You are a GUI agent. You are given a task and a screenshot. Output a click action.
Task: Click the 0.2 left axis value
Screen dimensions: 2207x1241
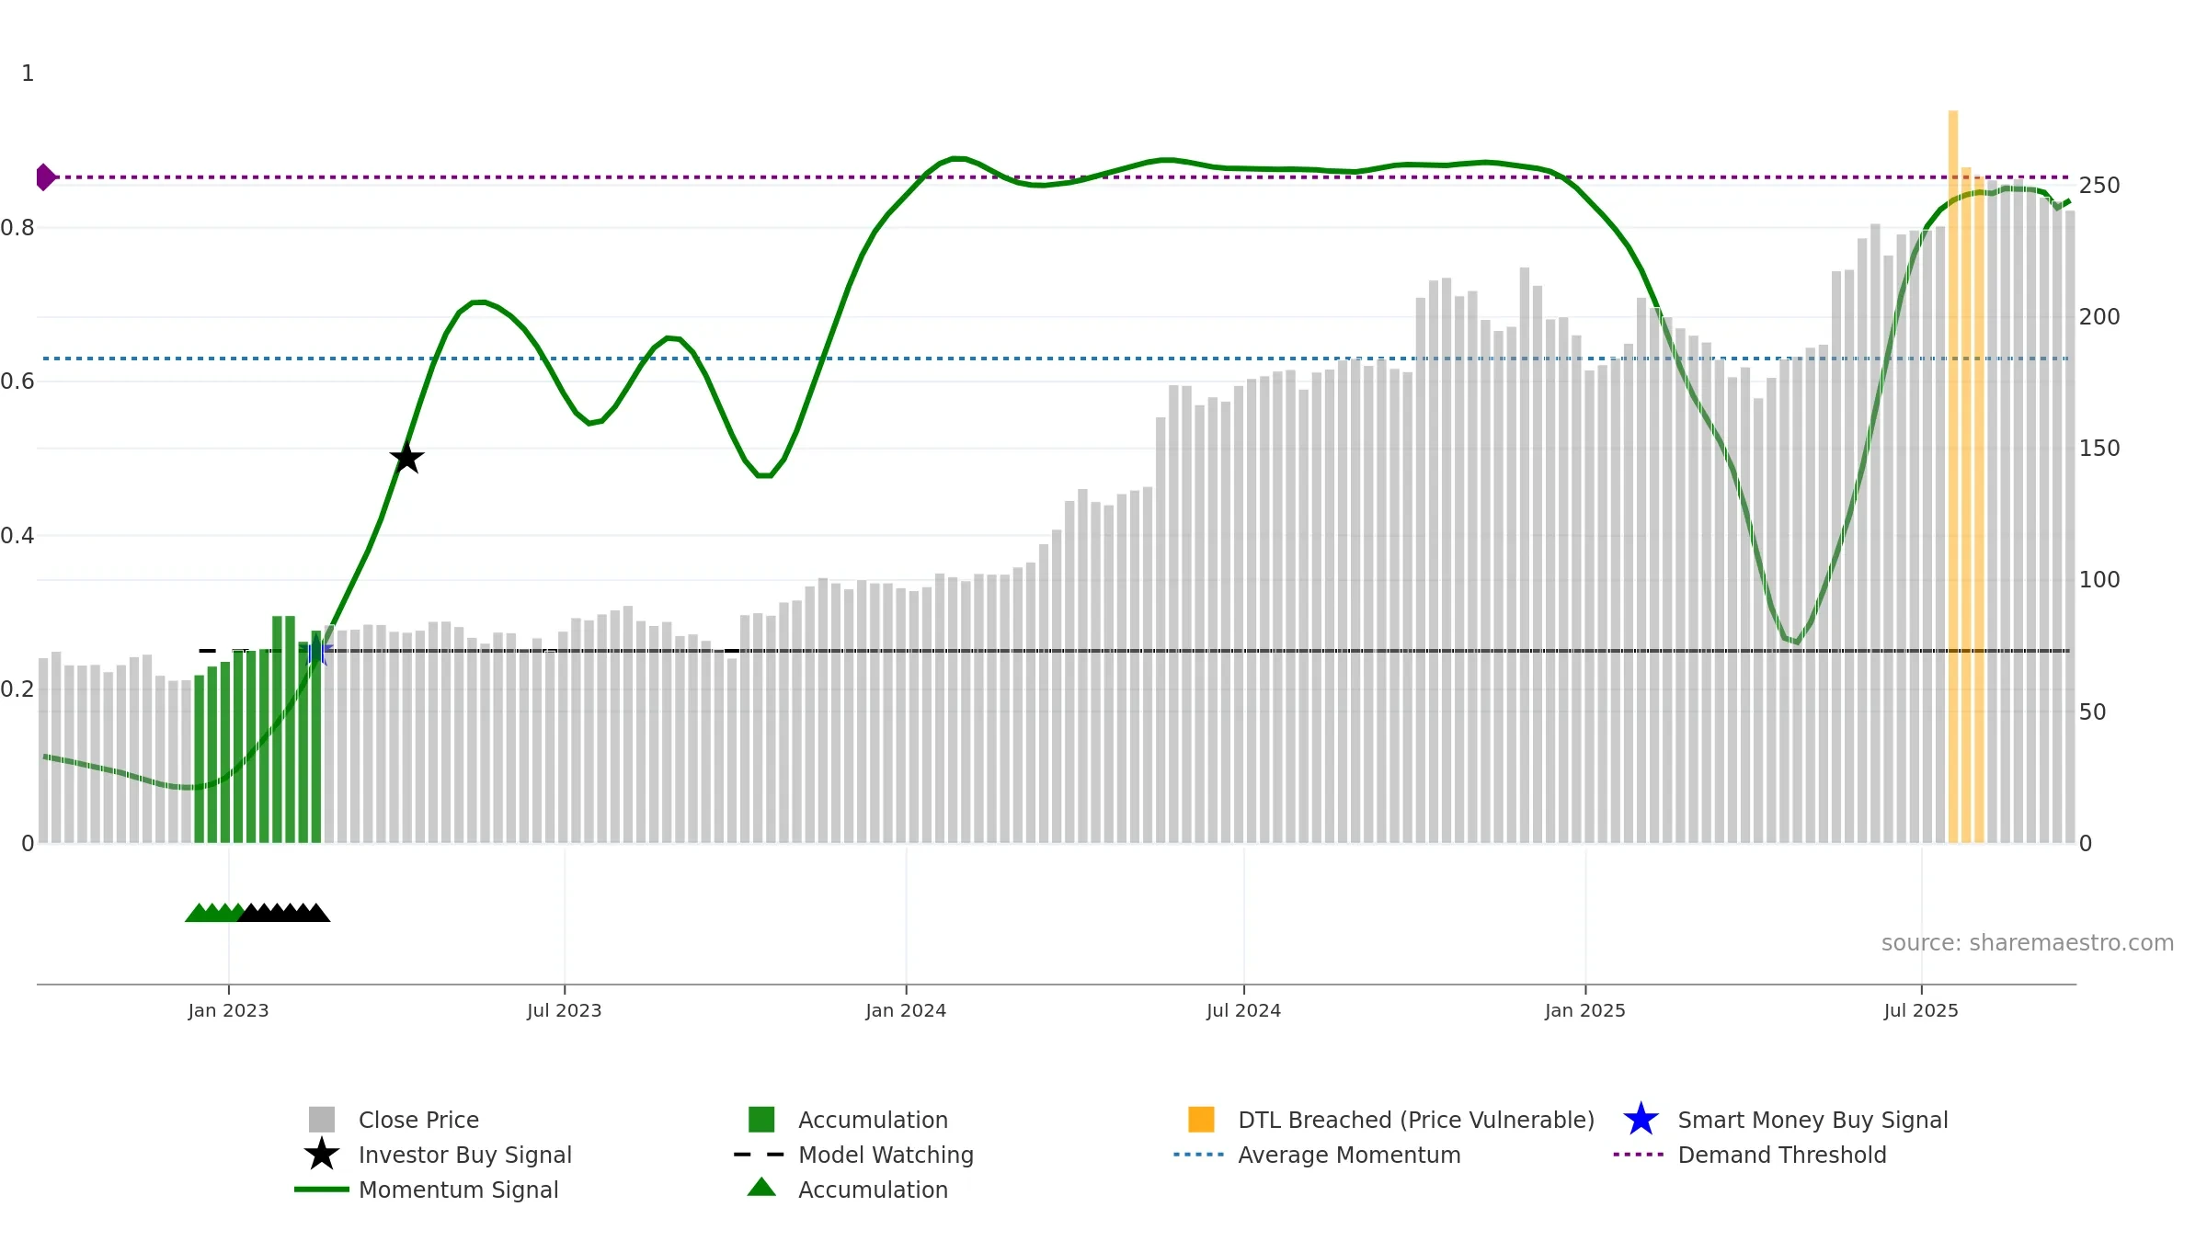[x=17, y=689]
